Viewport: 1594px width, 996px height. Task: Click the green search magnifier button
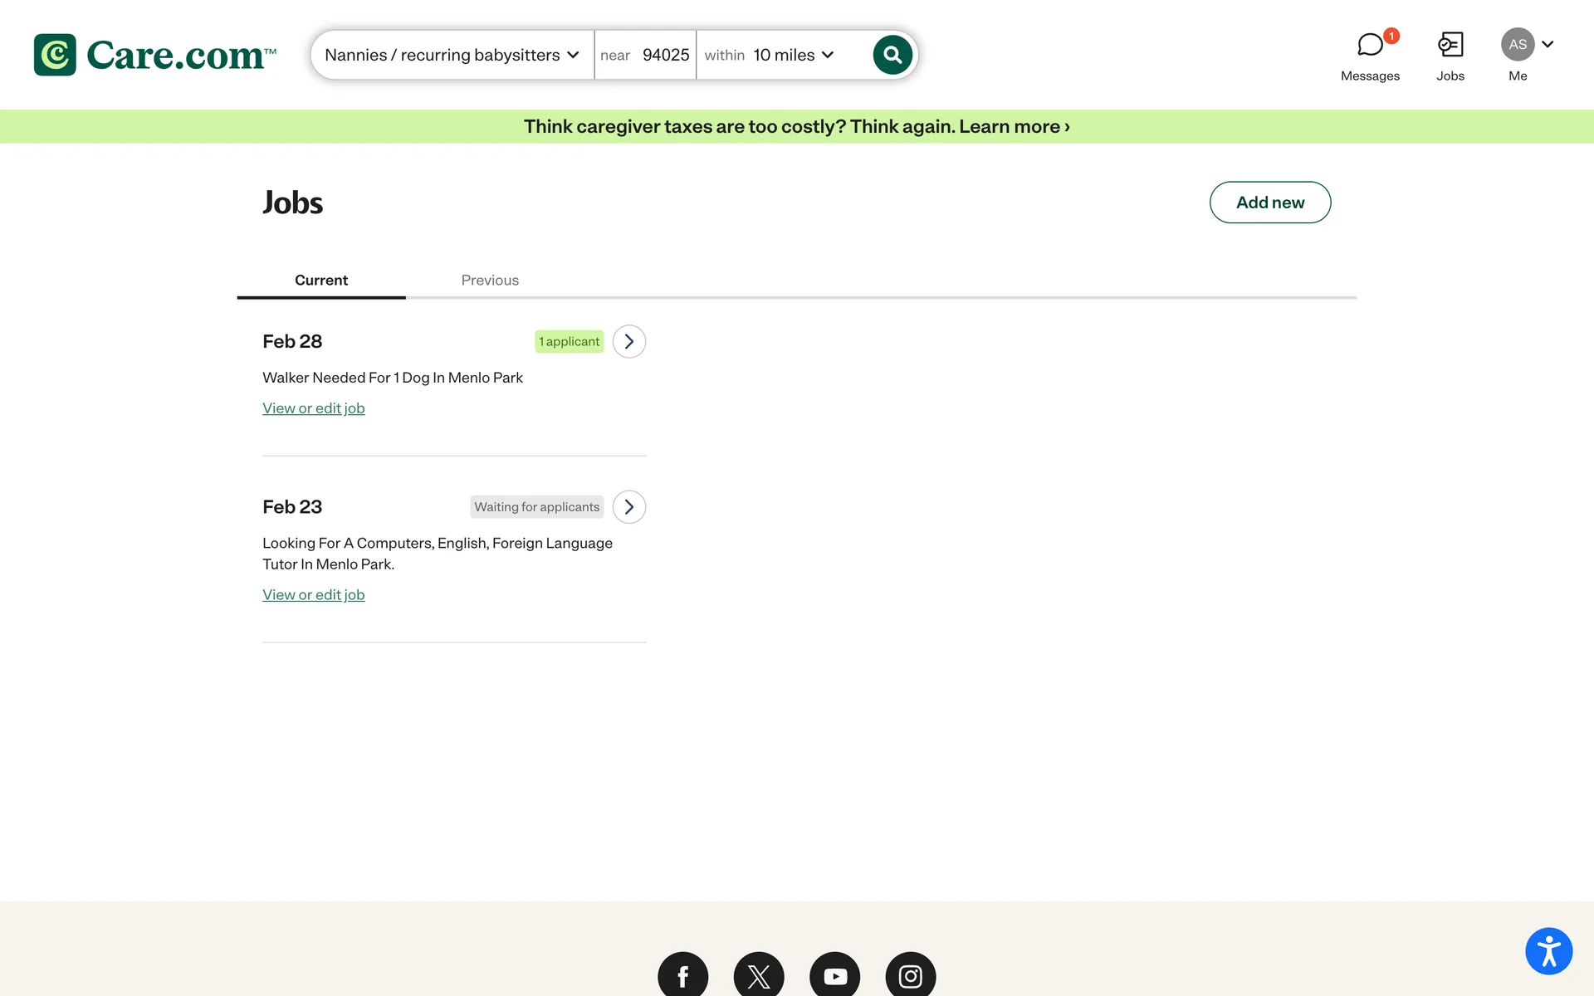click(x=892, y=55)
